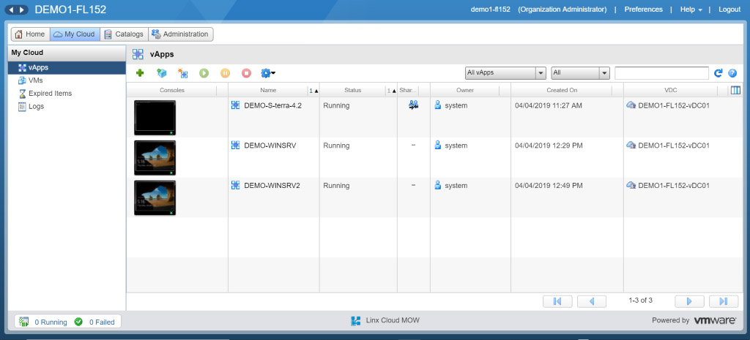Image resolution: width=750 pixels, height=340 pixels.
Task: Click the green plus Add vApp icon
Action: (140, 73)
